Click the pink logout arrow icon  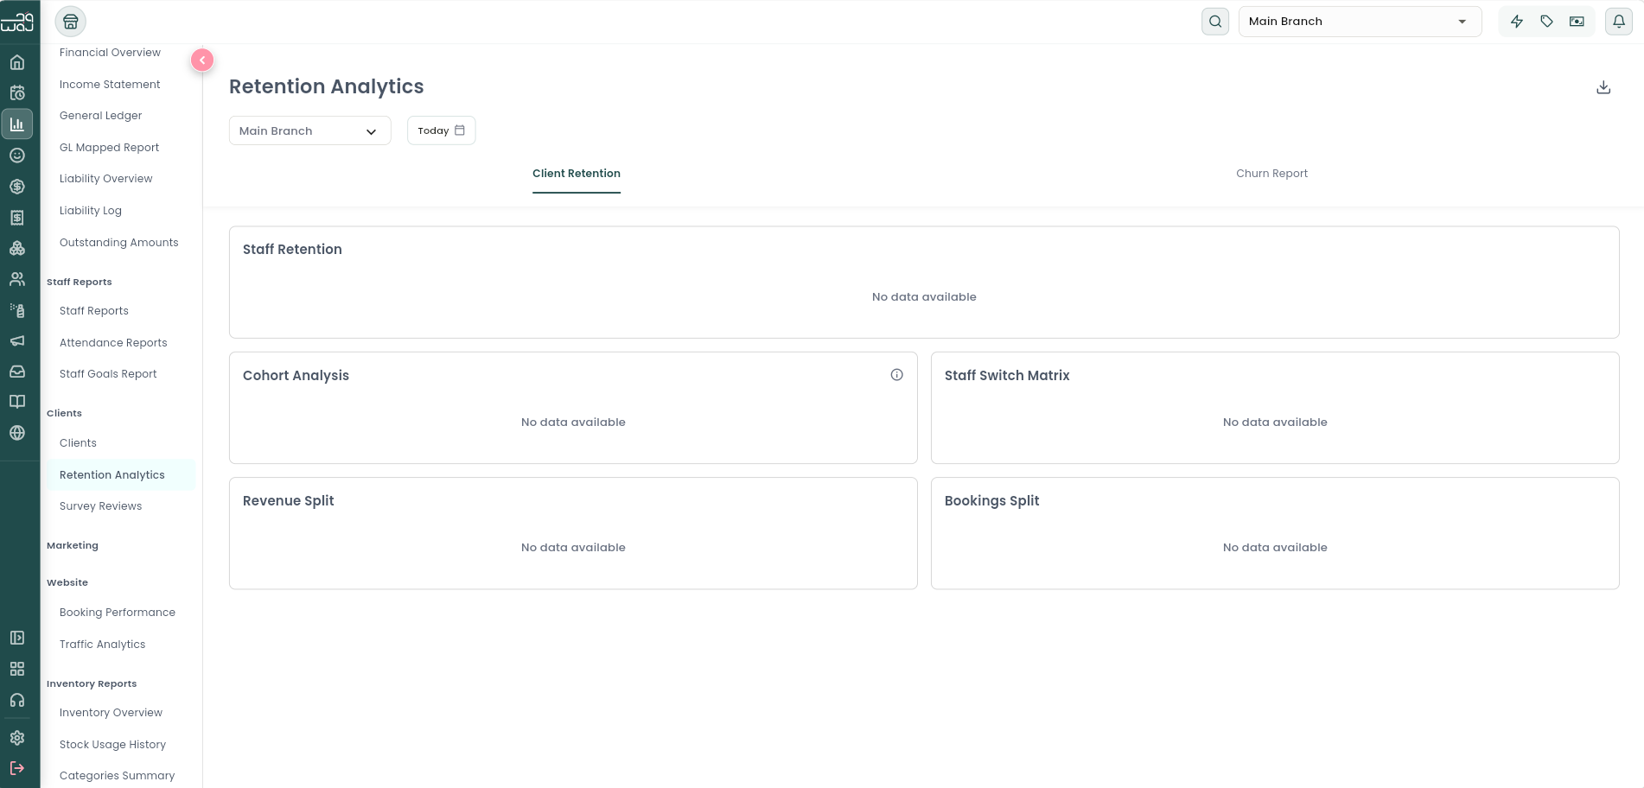[17, 768]
